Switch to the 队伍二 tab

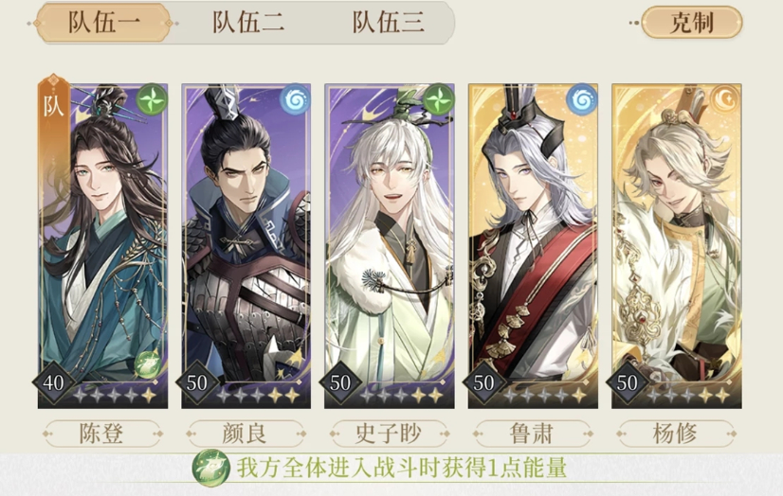[x=248, y=23]
